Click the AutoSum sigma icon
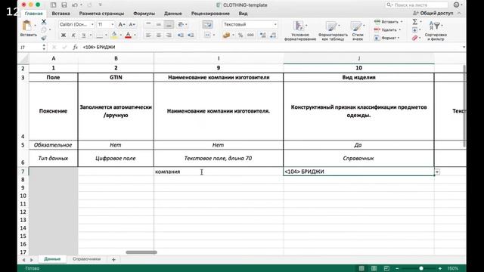The width and height of the screenshot is (484, 272). 415,22
